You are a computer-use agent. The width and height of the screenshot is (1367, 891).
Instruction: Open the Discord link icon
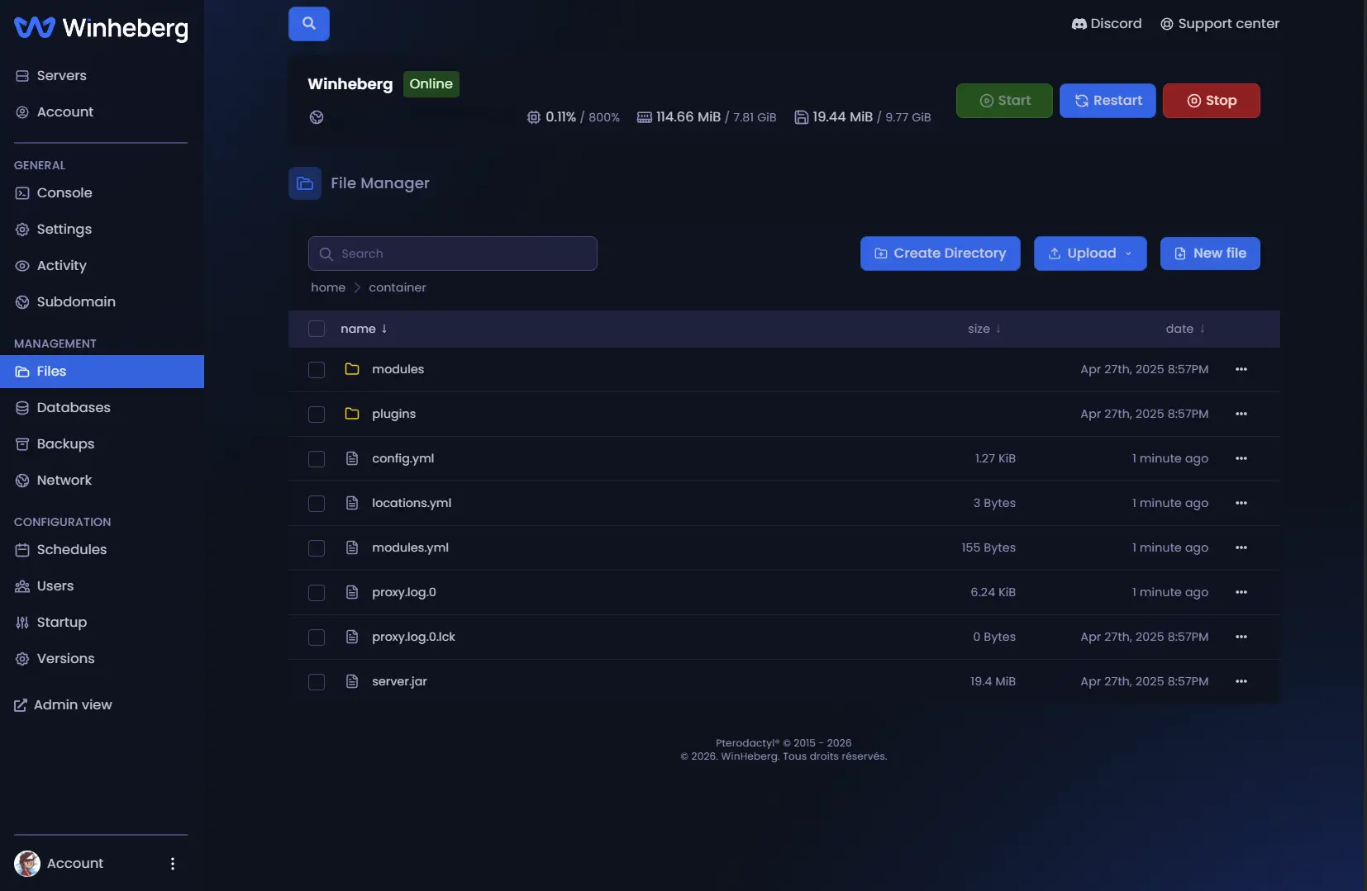(x=1079, y=24)
